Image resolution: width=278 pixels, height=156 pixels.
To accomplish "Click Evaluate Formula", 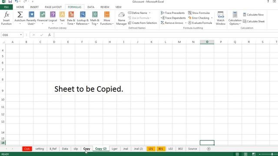I will pyautogui.click(x=200, y=23).
